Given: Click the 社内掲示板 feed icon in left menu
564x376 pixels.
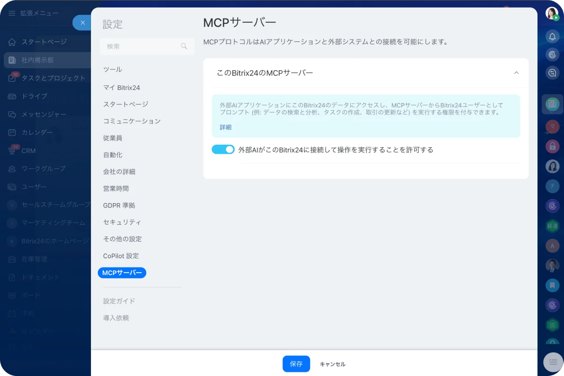Looking at the screenshot, I should coord(12,60).
